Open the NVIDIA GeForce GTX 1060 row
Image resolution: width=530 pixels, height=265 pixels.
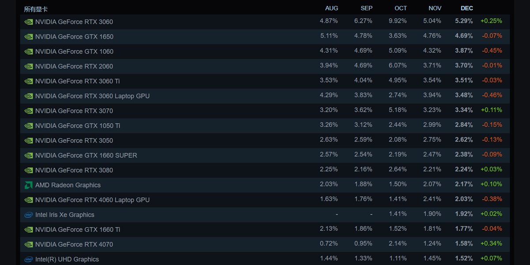(x=265, y=51)
